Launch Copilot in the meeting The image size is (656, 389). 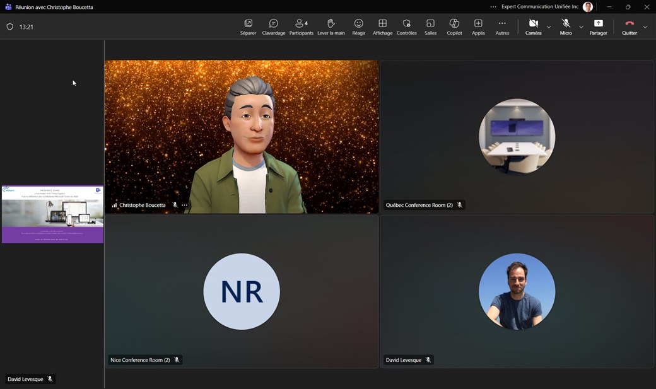[x=454, y=27]
